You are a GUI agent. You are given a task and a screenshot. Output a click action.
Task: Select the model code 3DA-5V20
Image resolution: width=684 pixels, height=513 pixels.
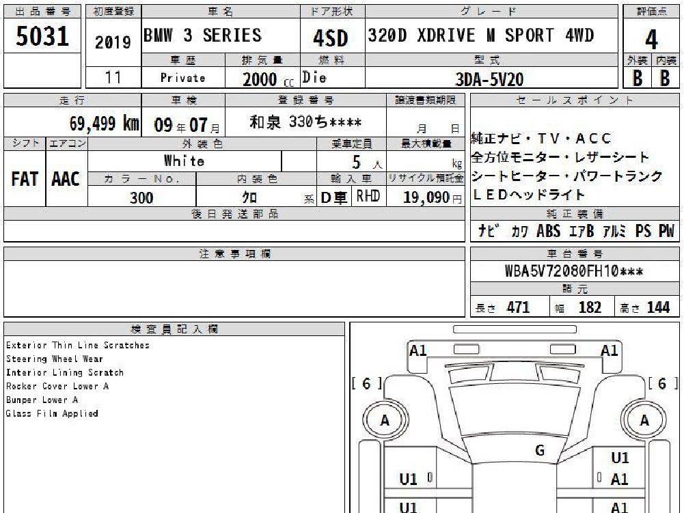coord(489,79)
